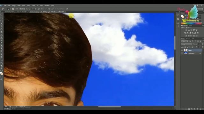Pick a color from the spectrum ramp

(191, 23)
